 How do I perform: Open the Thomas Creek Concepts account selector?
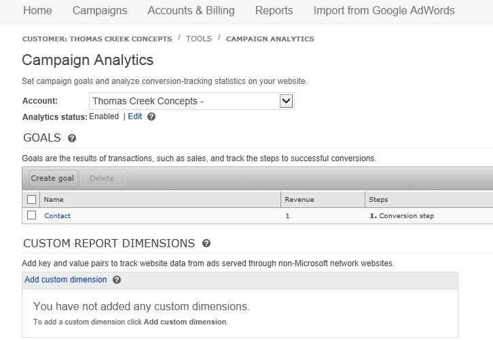click(191, 101)
